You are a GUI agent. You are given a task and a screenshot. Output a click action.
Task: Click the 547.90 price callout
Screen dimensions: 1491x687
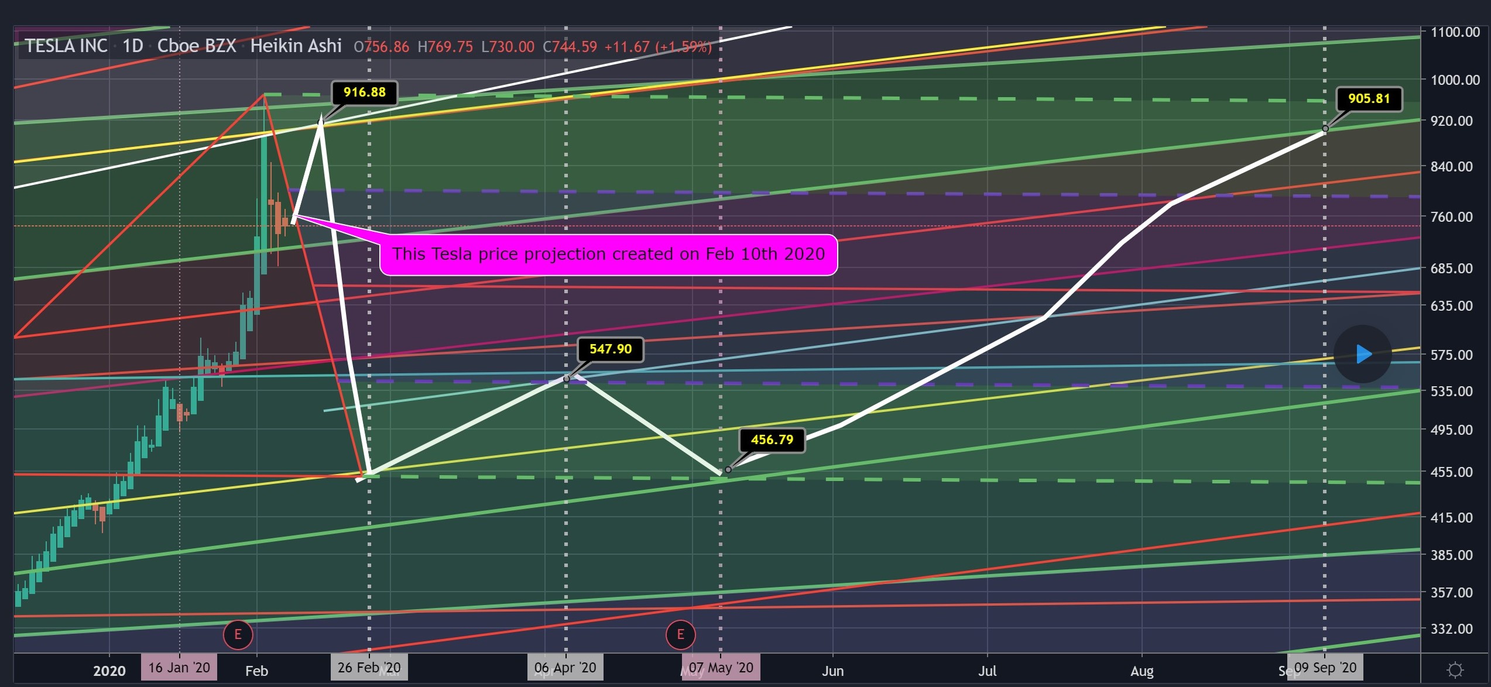tap(610, 349)
